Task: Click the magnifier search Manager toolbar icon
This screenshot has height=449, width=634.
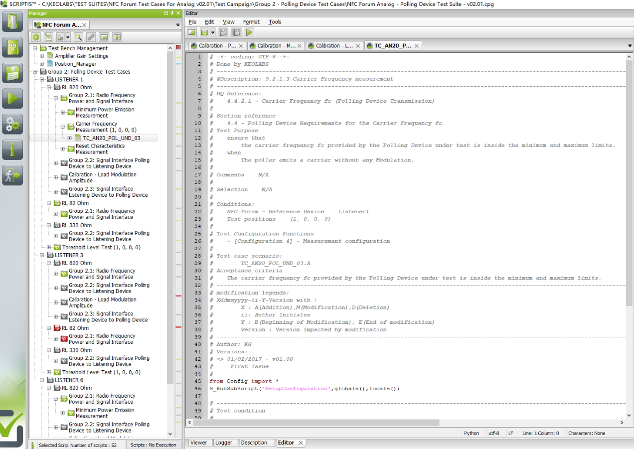Action: [x=78, y=37]
